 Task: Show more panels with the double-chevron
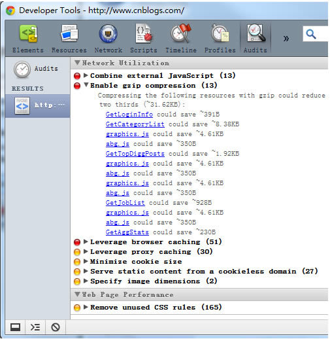286,39
